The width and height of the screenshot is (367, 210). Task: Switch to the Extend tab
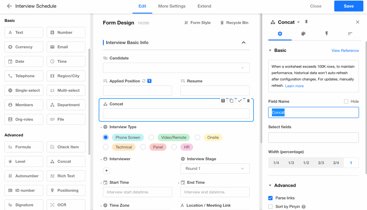[204, 6]
